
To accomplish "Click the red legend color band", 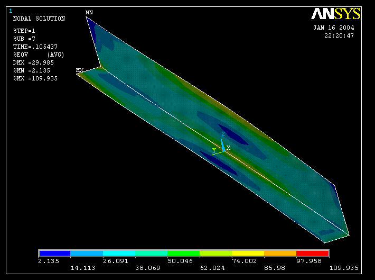I will click(x=312, y=253).
